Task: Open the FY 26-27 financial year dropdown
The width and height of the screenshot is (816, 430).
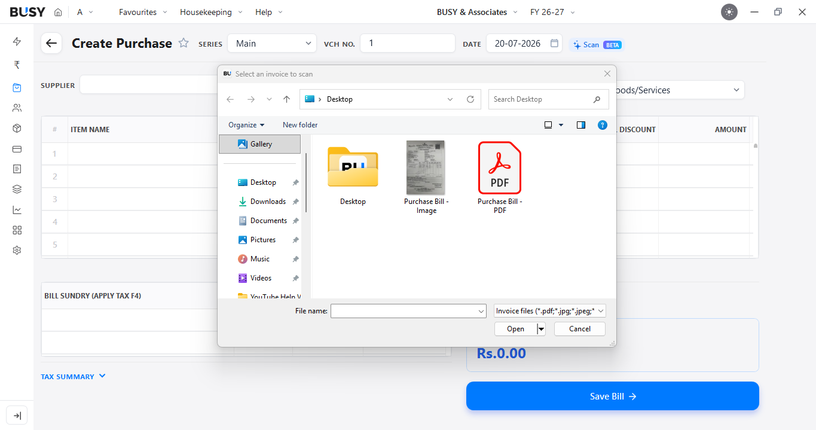Action: coord(552,12)
